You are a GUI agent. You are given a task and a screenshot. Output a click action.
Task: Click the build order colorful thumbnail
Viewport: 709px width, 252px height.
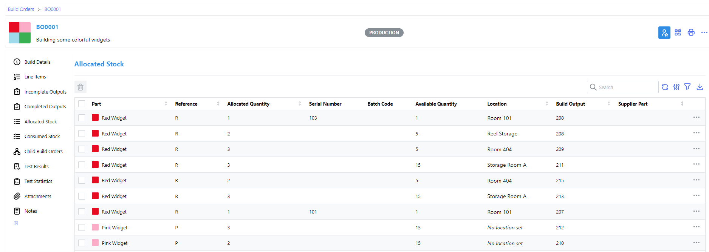[20, 32]
